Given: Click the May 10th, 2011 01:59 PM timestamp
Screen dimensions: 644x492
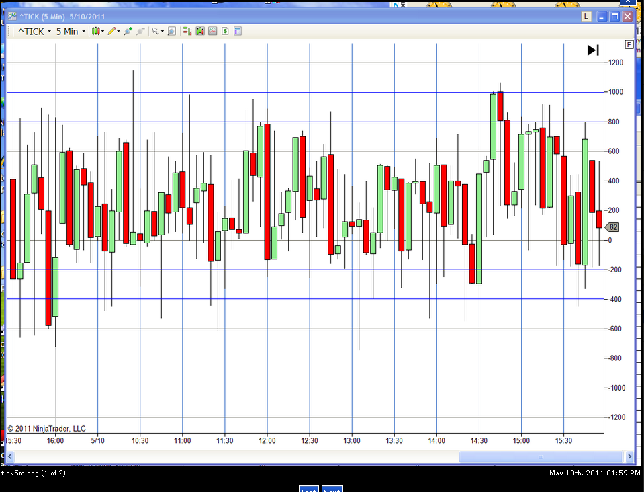Looking at the screenshot, I should click(x=595, y=473).
